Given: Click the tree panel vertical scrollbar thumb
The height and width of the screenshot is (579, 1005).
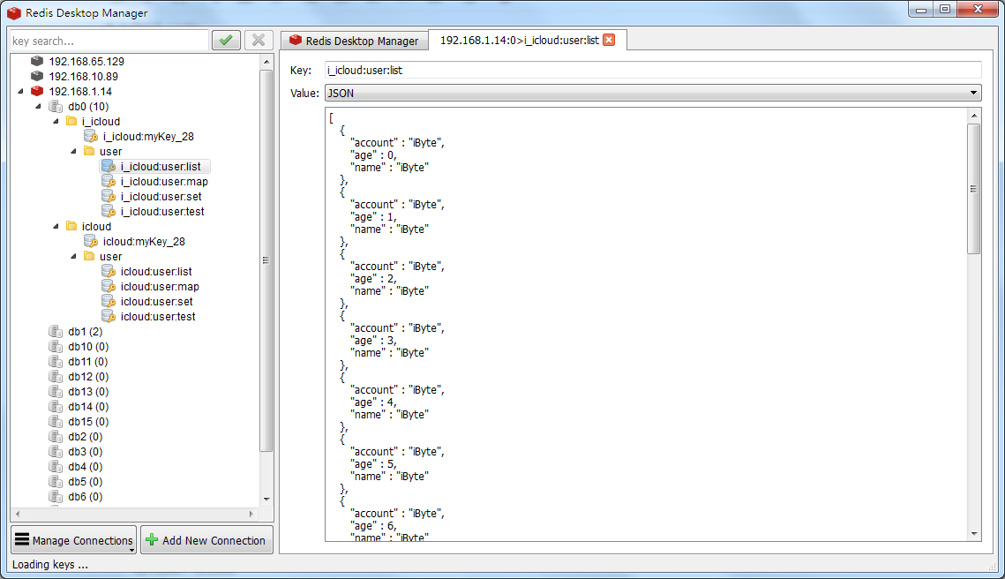Looking at the screenshot, I should pyautogui.click(x=266, y=260).
